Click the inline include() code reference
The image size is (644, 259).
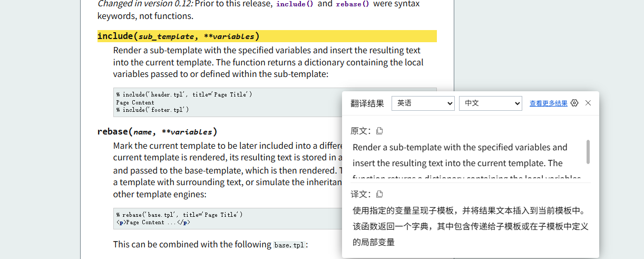(x=295, y=4)
